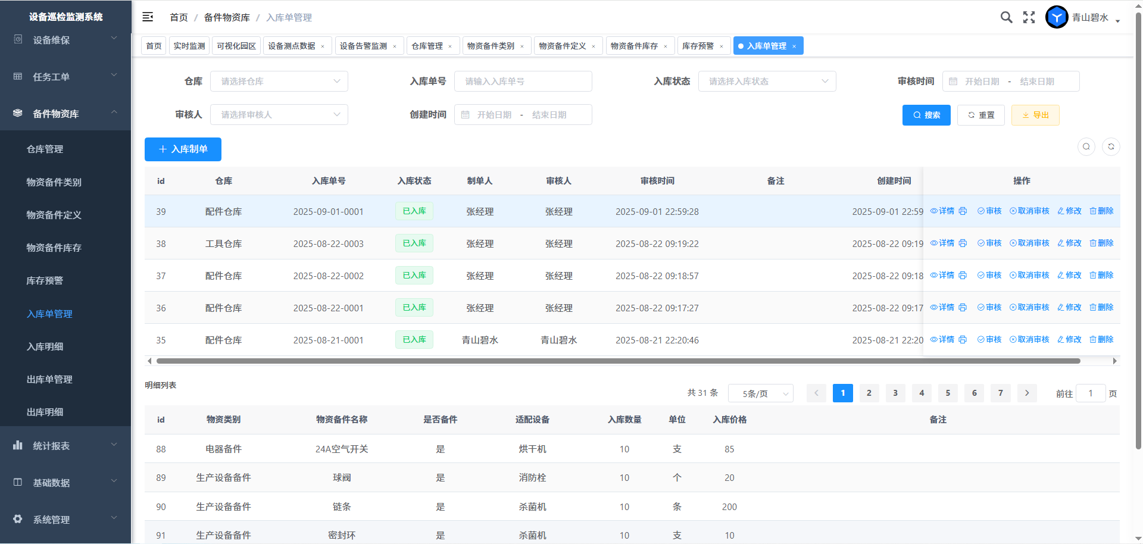Open the 仓库 selection dropdown
The height and width of the screenshot is (544, 1143).
[x=279, y=82]
